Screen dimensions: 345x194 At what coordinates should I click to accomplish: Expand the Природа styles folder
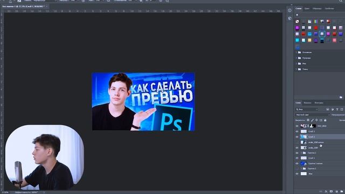(x=296, y=58)
